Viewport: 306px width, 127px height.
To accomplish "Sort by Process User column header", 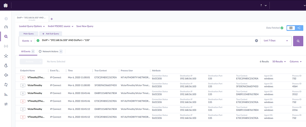I will coord(127,71).
